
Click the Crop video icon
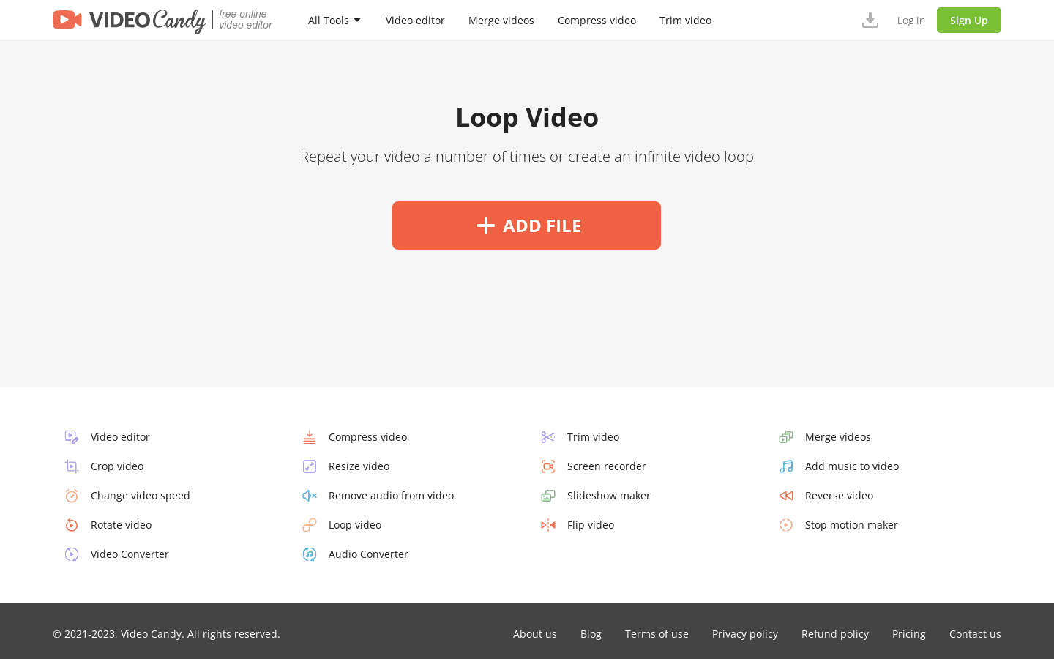tap(72, 466)
